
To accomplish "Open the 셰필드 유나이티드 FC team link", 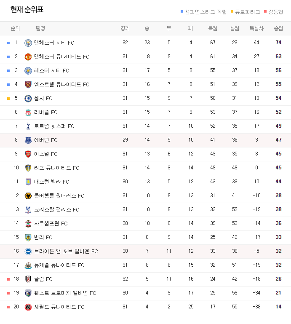I will [x=59, y=307].
